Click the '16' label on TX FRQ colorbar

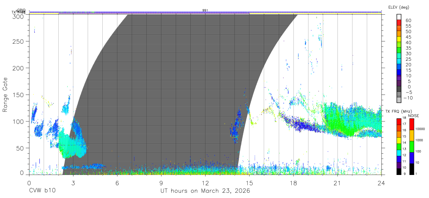pos(405,130)
